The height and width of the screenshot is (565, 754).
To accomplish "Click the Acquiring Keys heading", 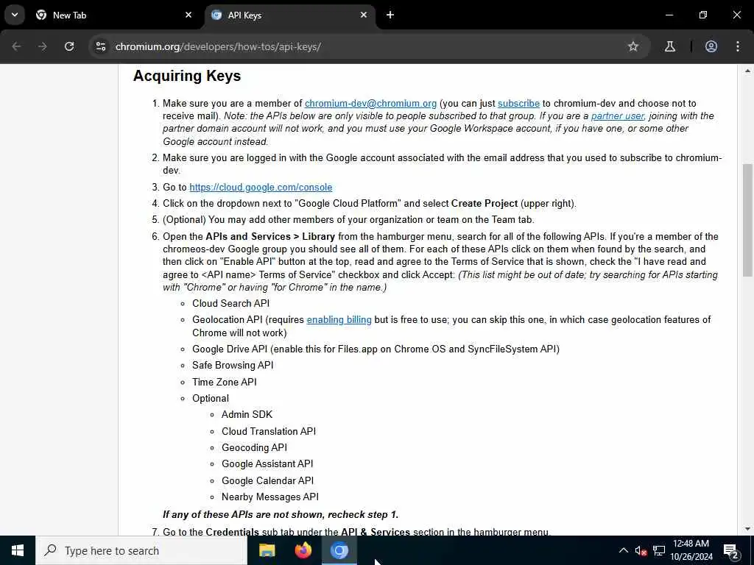I will tap(187, 76).
